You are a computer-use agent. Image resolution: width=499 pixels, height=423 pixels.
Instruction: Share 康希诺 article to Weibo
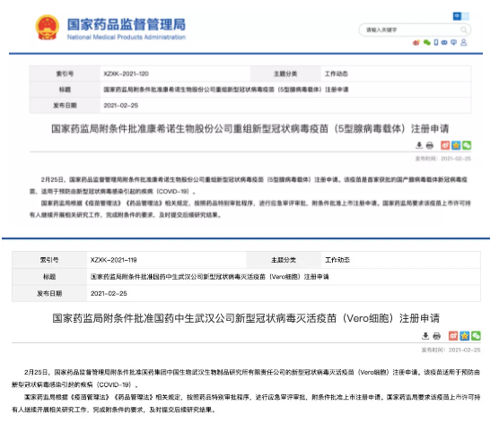coord(445,145)
